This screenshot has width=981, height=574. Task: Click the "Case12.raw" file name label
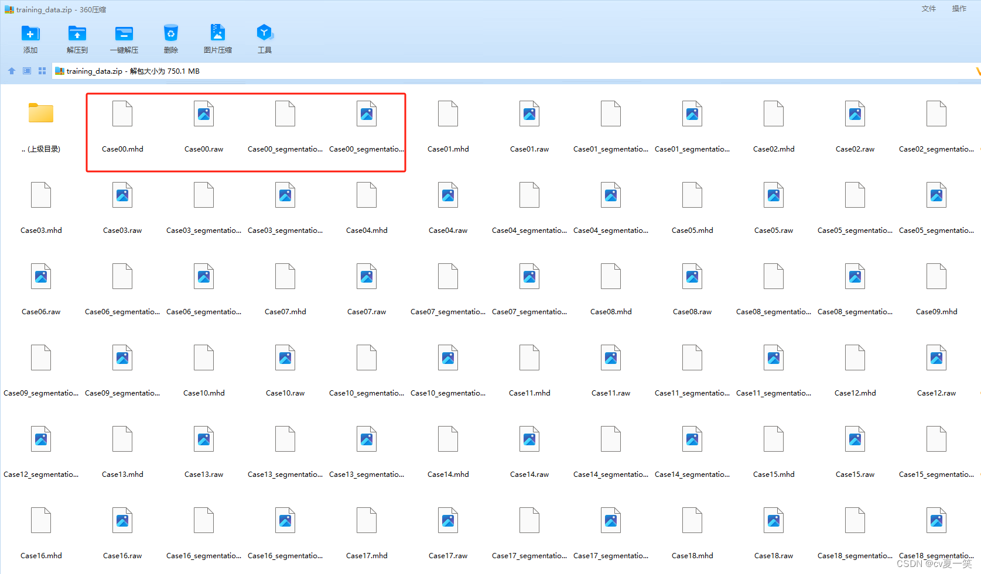936,393
